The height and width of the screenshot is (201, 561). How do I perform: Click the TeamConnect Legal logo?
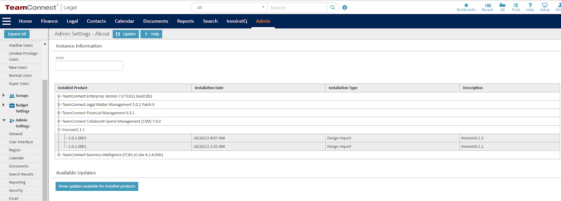tap(41, 7)
